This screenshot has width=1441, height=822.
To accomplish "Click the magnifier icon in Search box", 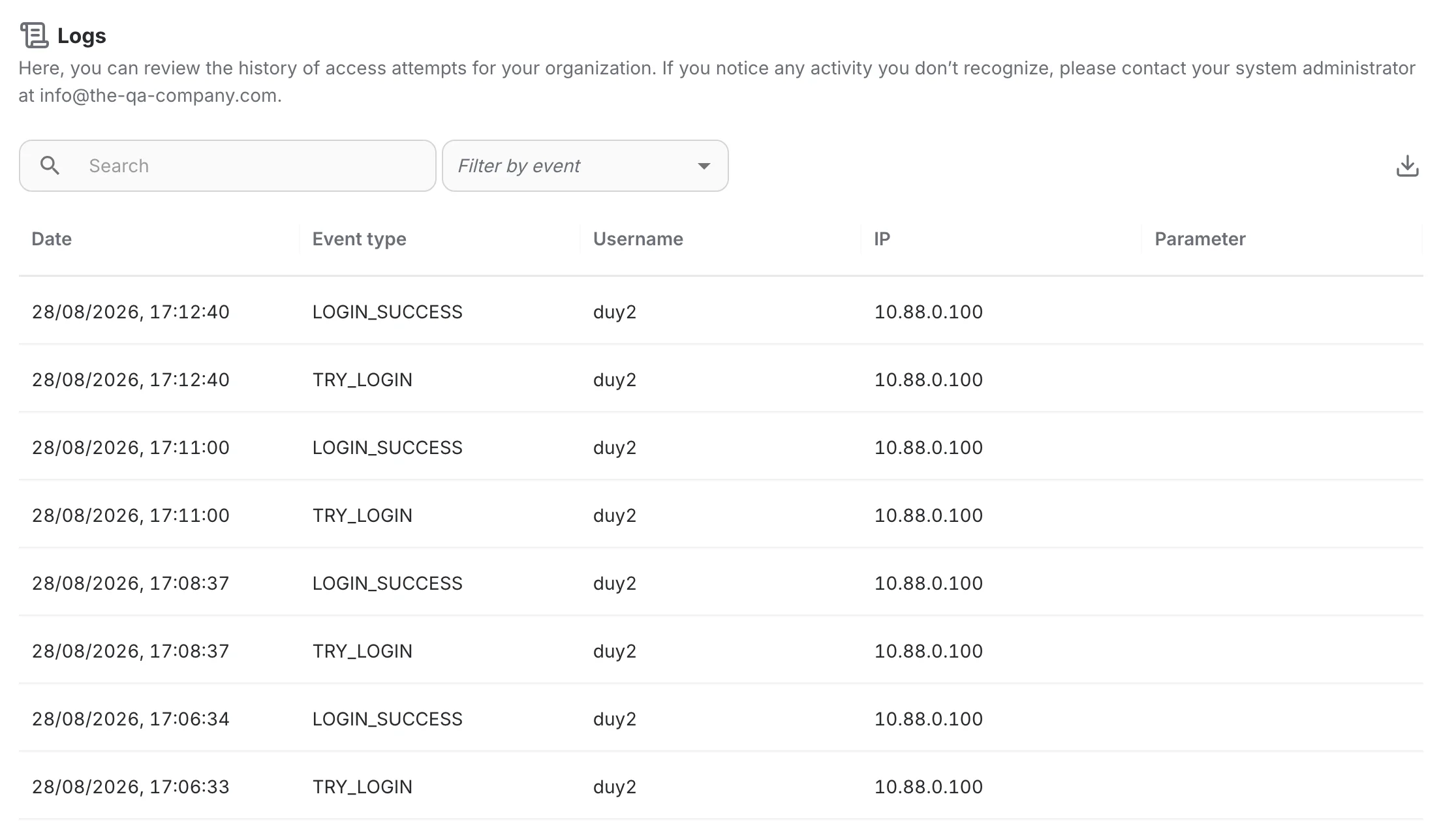I will (50, 166).
